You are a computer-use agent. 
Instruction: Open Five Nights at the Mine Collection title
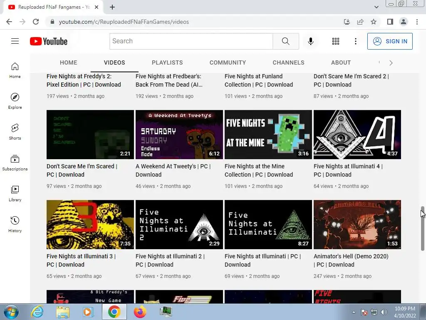[259, 170]
